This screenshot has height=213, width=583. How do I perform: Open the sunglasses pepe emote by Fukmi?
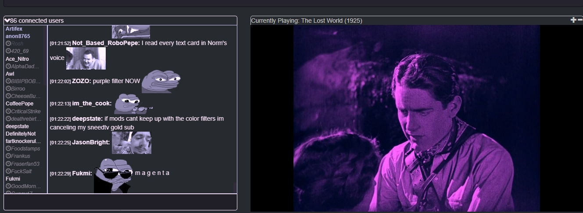[113, 175]
